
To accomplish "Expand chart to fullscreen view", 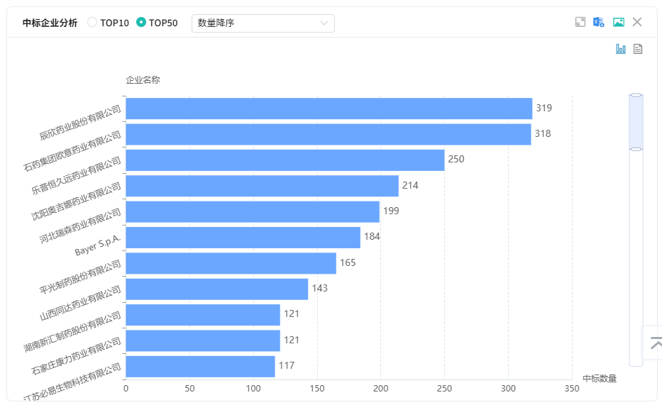I will coord(580,22).
